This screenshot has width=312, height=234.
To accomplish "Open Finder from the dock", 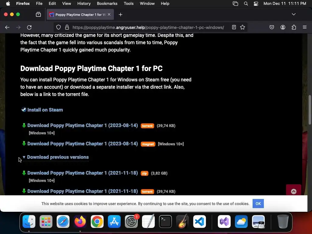I will coord(29,222).
